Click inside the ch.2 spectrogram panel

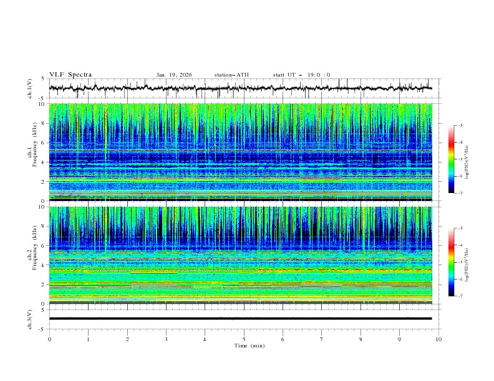[x=240, y=255]
